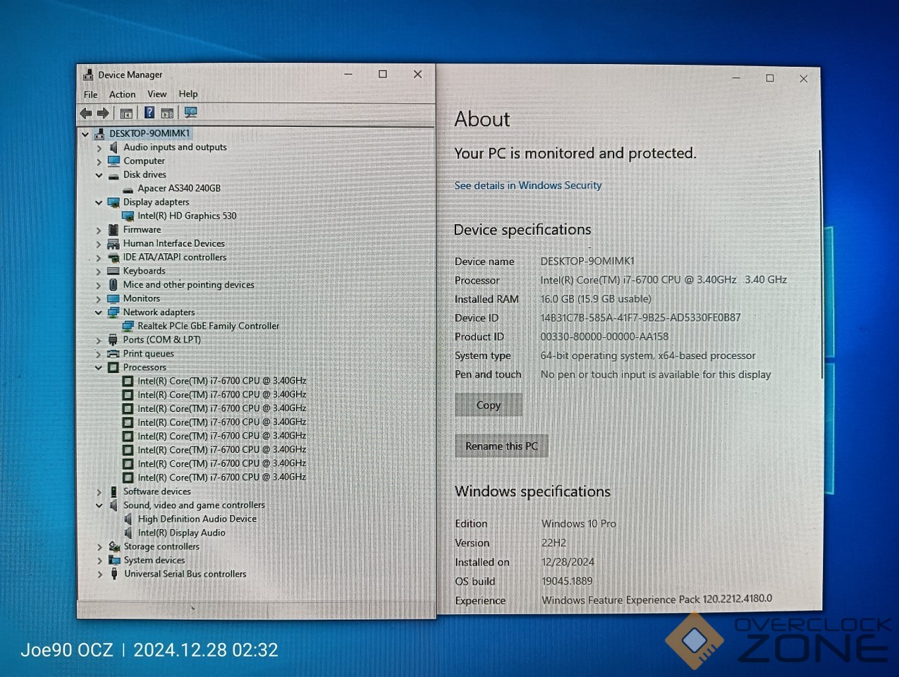899x677 pixels.
Task: Maximize the Device Manager window
Action: [383, 74]
